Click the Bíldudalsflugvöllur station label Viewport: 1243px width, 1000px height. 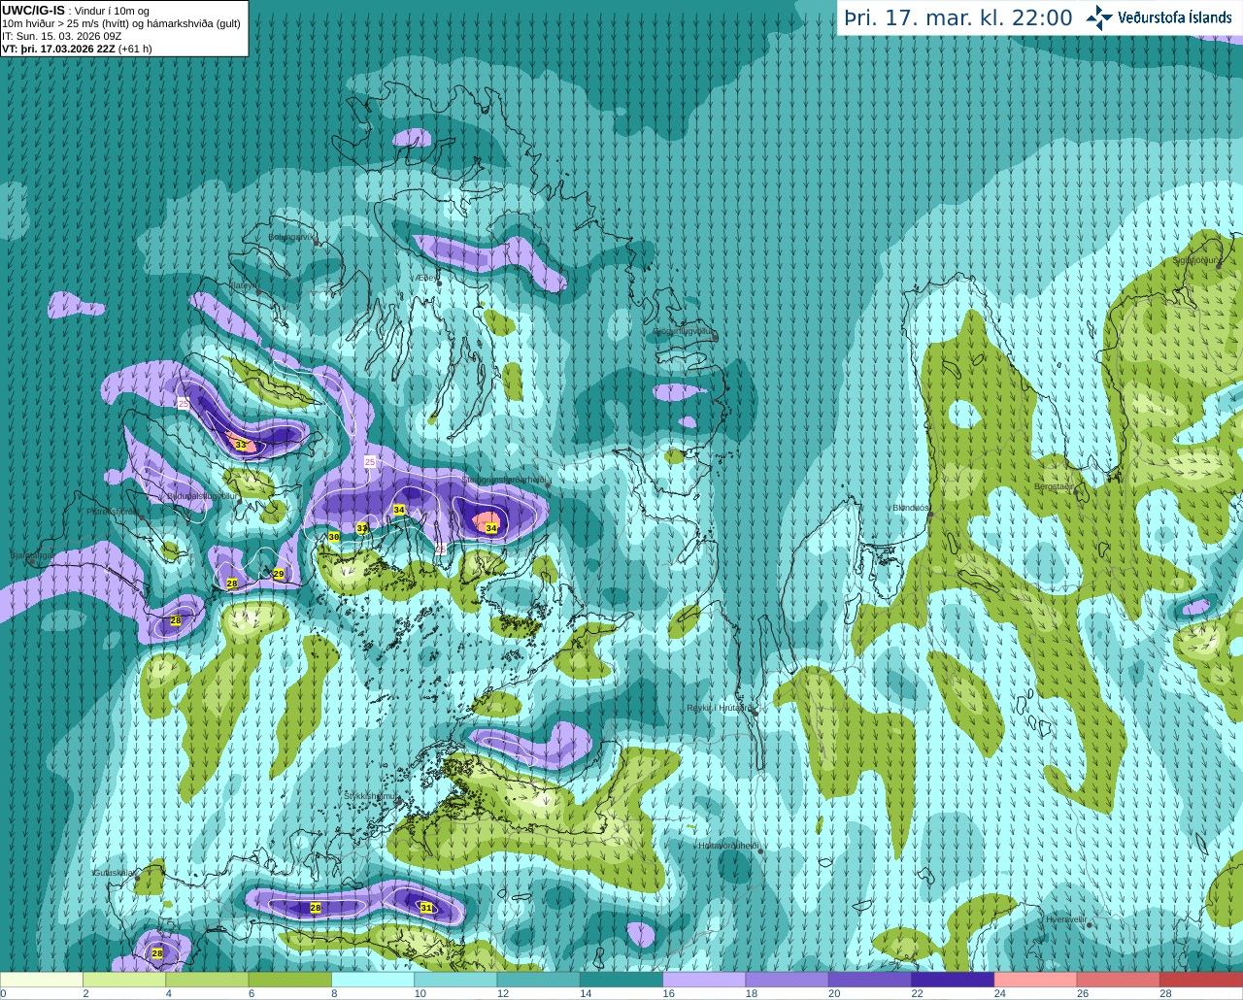[x=202, y=495]
